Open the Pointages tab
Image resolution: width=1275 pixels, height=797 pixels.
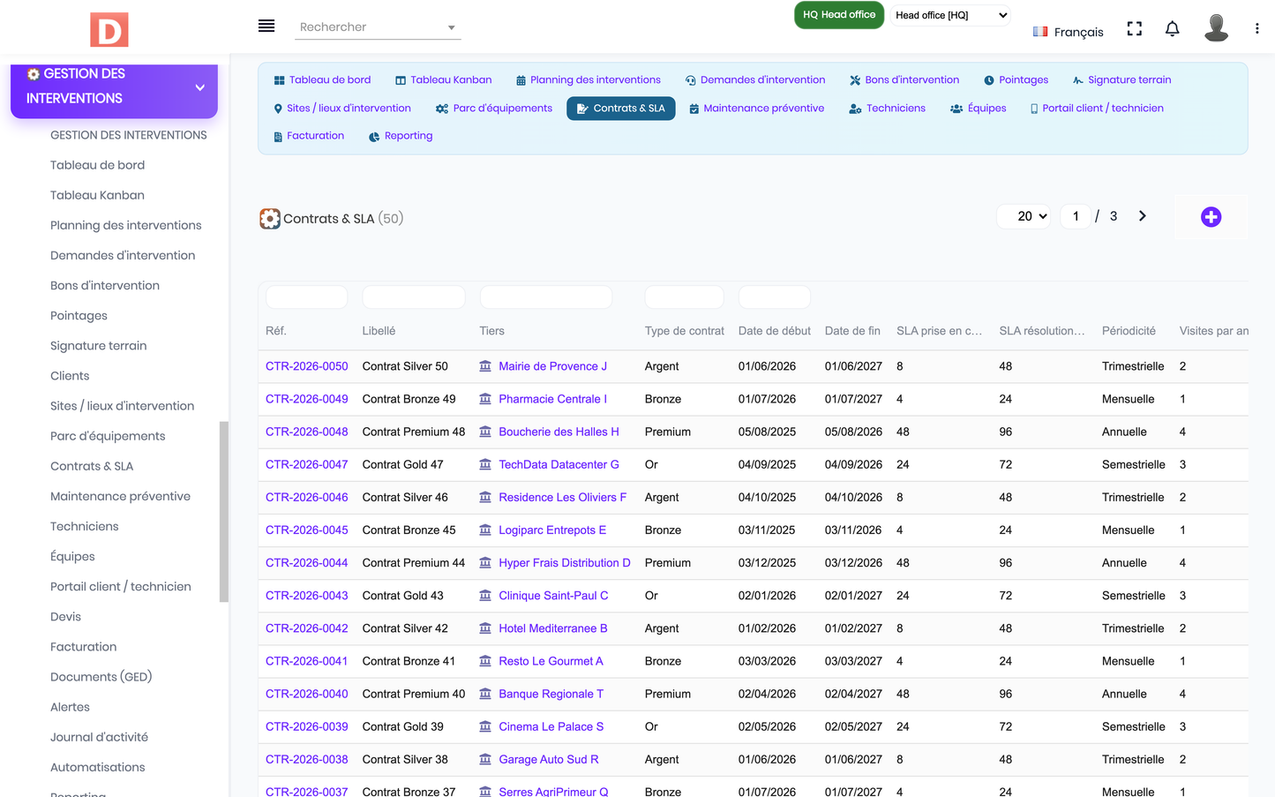point(1016,80)
